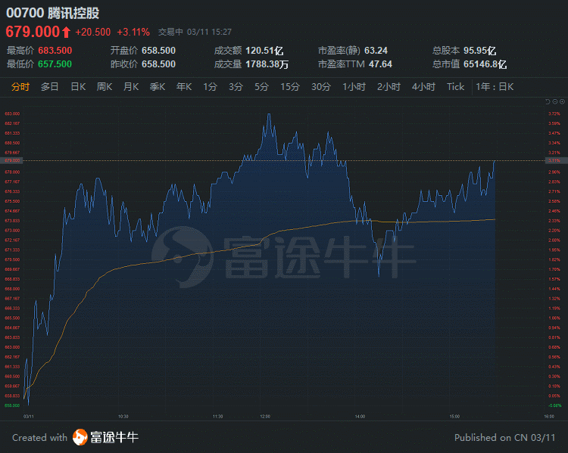Open the 1年：日K range selector
The image size is (568, 453).
[x=495, y=87]
